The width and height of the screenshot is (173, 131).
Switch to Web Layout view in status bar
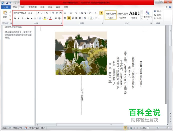131,128
